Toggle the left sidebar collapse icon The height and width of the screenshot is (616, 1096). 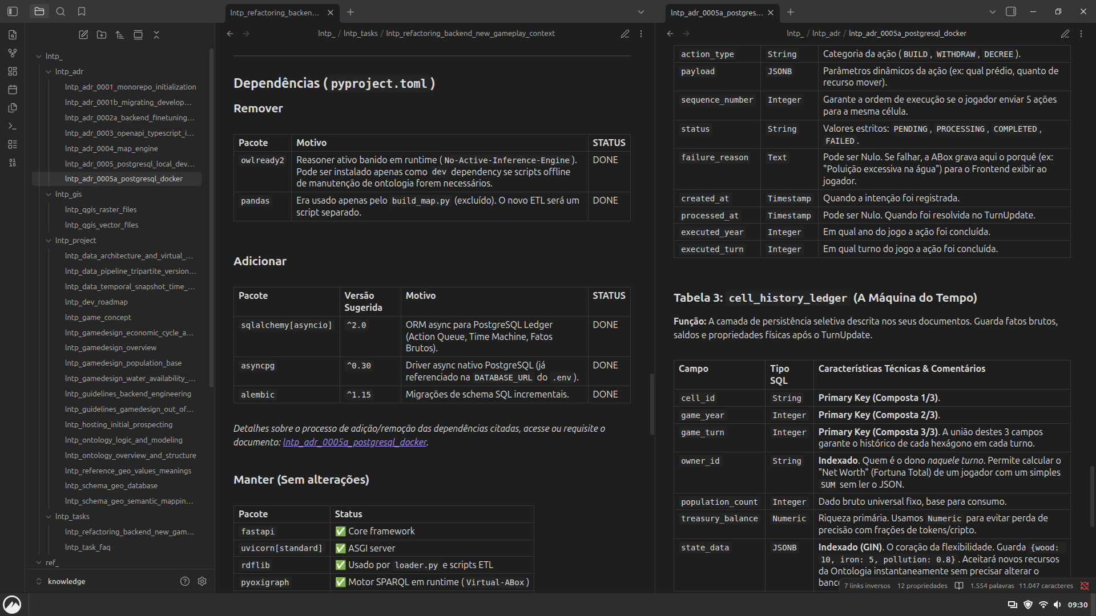click(x=13, y=11)
